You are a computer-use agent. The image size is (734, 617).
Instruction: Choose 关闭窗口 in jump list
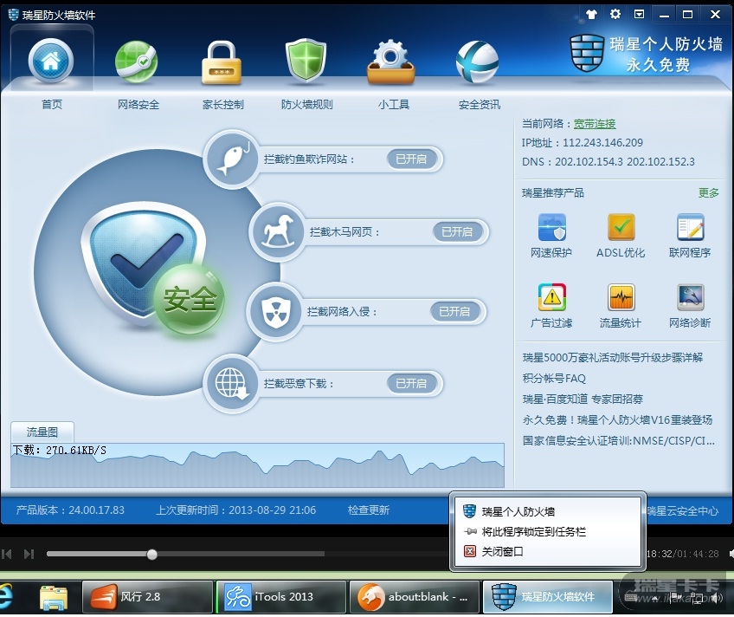pyautogui.click(x=547, y=551)
